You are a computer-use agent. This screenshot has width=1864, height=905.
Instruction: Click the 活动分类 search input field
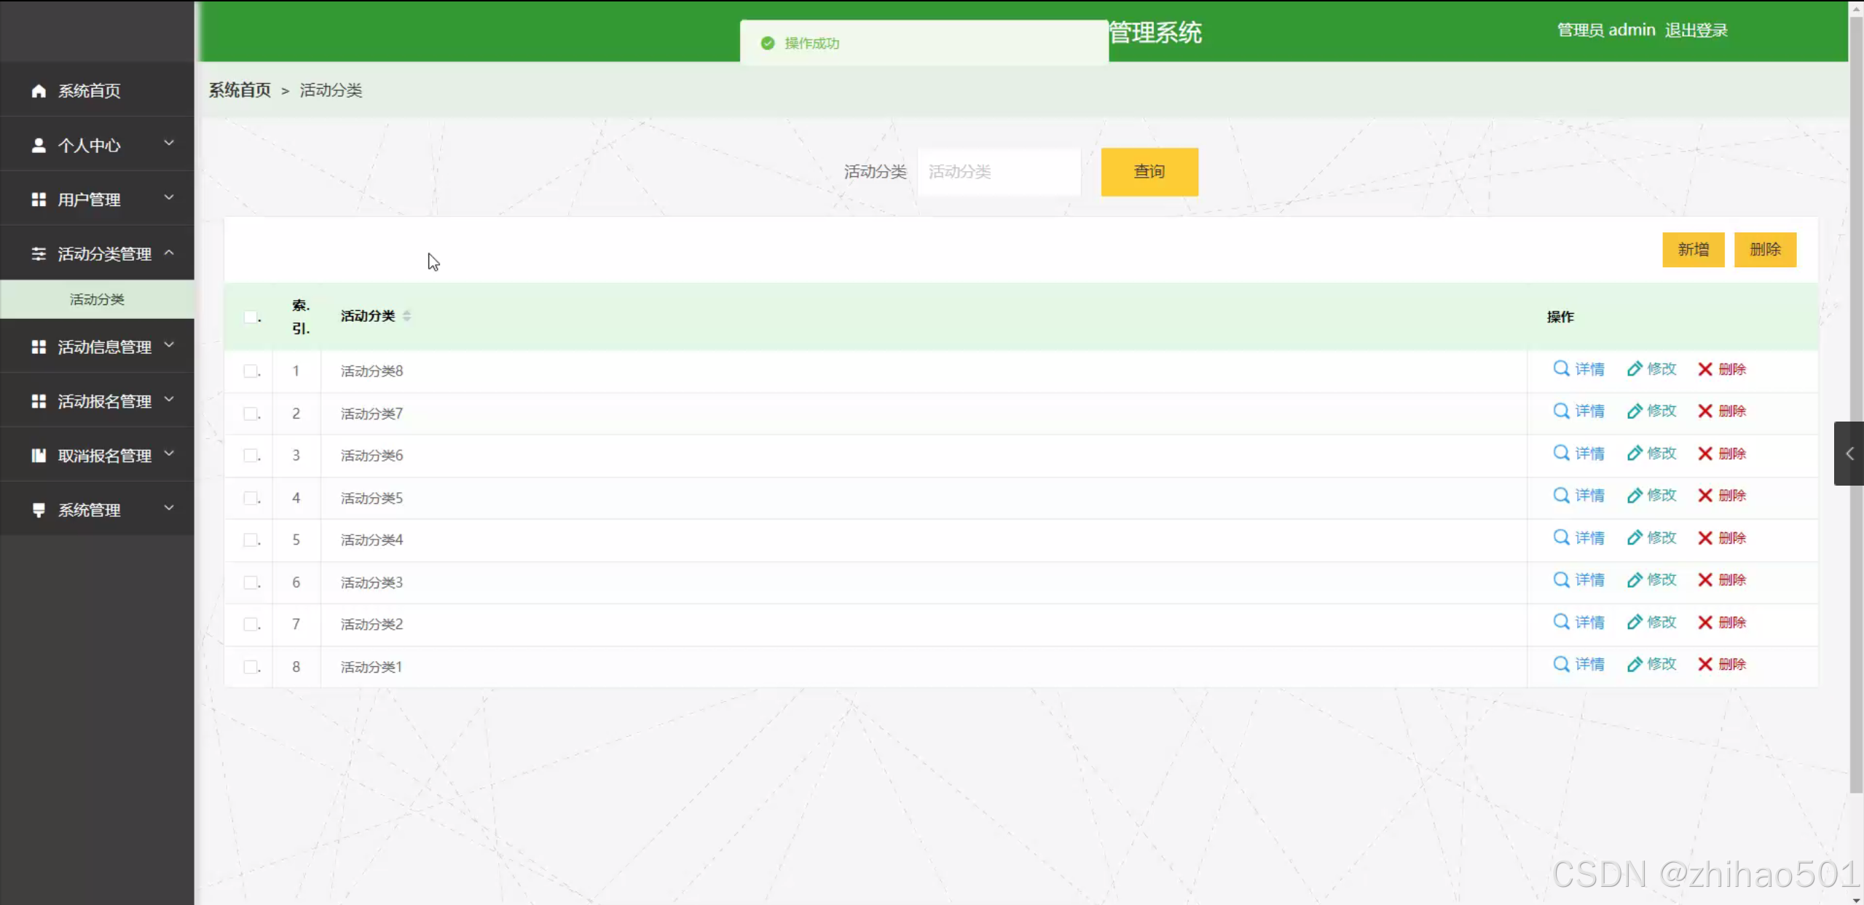999,172
